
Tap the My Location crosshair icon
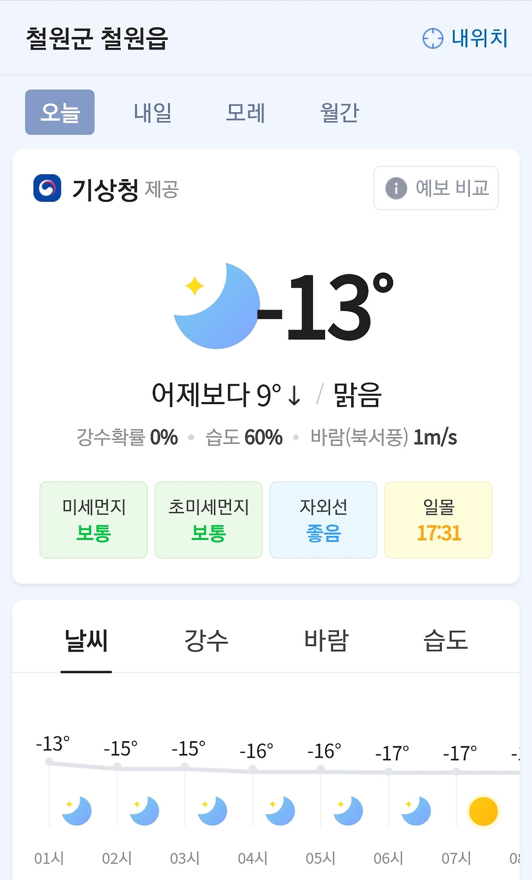point(433,38)
